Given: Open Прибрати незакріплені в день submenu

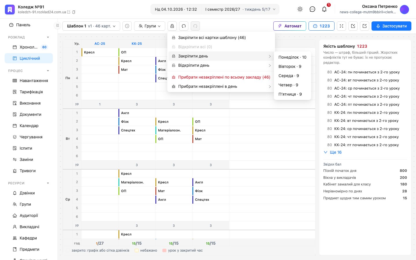Looking at the screenshot, I should click(221, 86).
